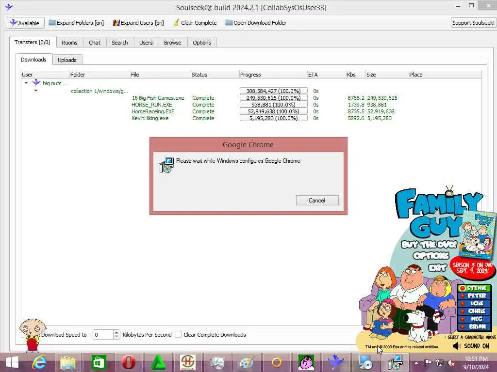
Task: Toggle Expand Folders [on]
Action: [x=76, y=23]
